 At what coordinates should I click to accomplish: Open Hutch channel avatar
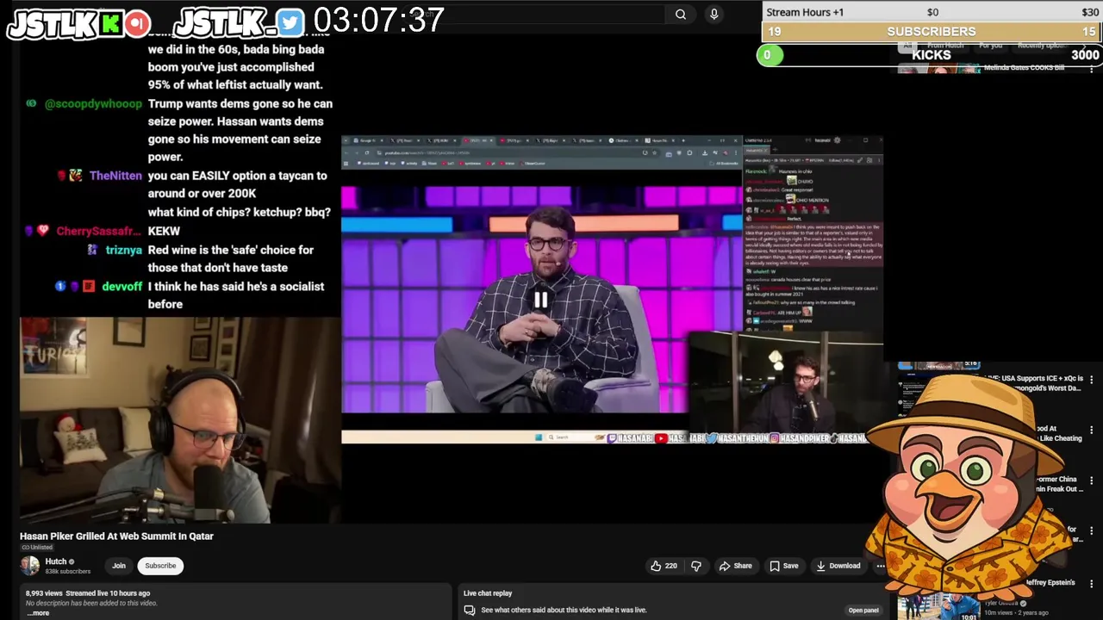(30, 566)
